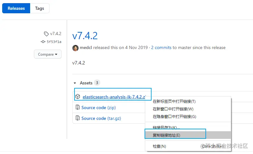The width and height of the screenshot is (253, 154).
Task: Click the tag icon beside v7.4.2
Action: click(46, 34)
